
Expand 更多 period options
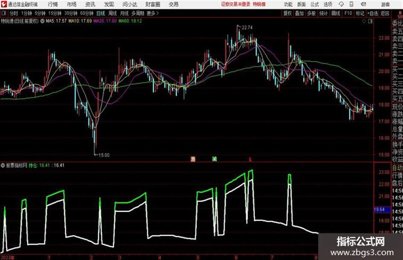pos(153,13)
